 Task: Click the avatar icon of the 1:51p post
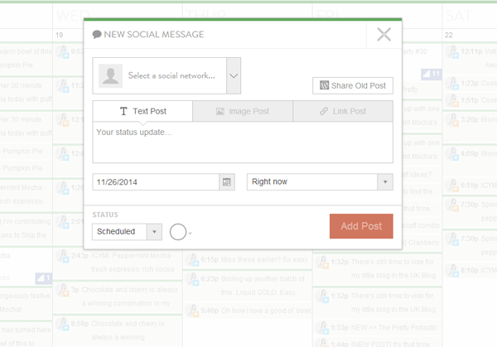tap(452, 101)
